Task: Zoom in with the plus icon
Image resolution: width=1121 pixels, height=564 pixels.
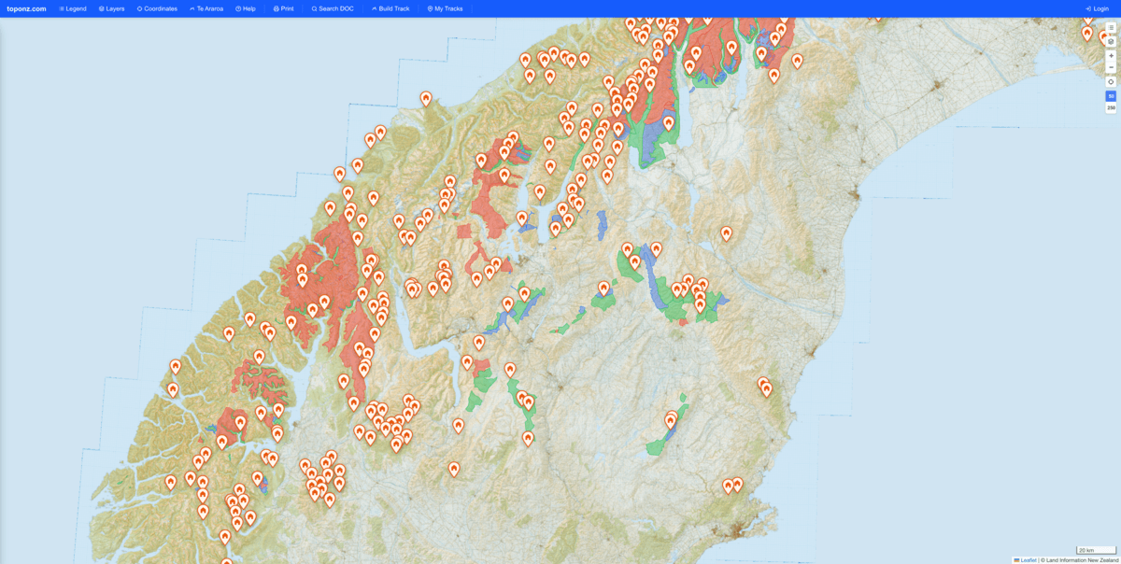Action: [x=1110, y=55]
